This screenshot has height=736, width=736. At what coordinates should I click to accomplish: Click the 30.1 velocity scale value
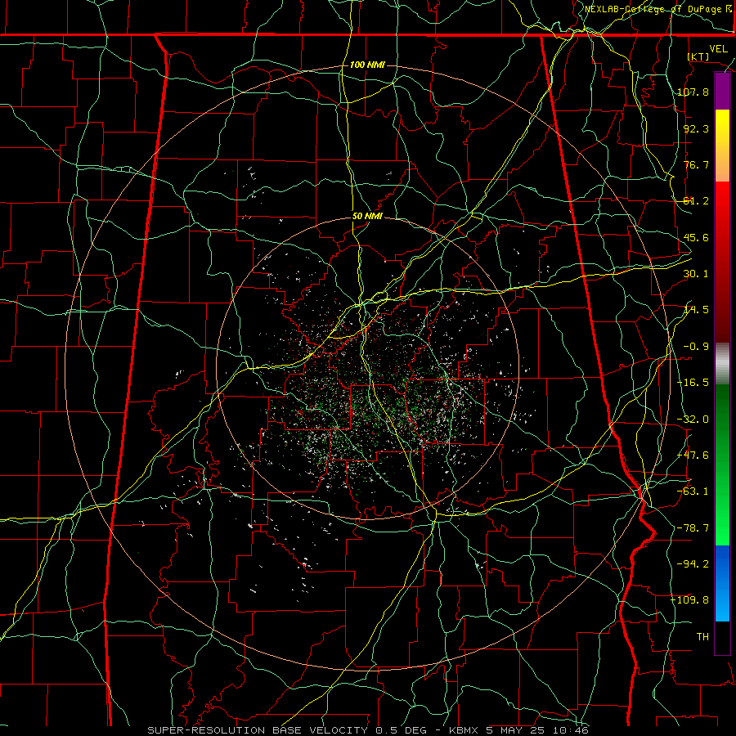[696, 274]
